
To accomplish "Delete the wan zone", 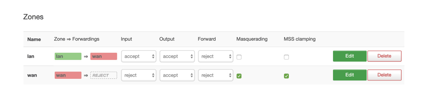I will [x=384, y=75].
